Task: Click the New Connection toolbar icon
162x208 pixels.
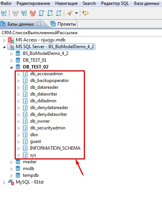Action: [4, 13]
